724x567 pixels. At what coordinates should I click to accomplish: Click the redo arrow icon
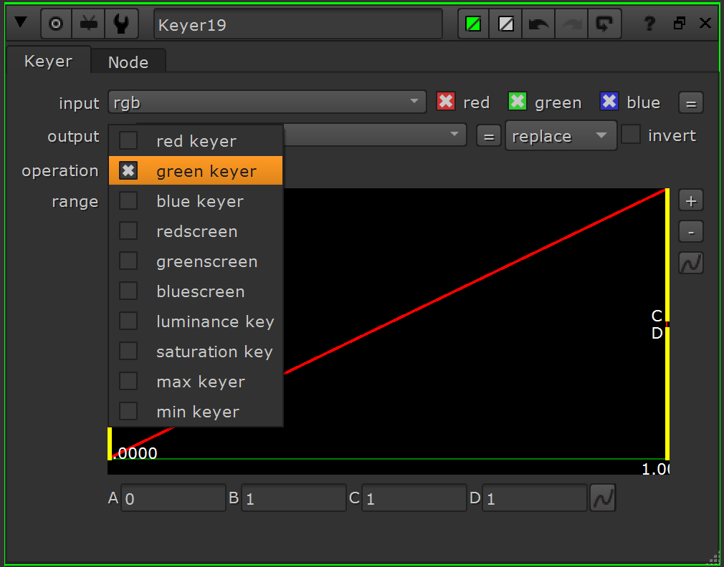click(x=571, y=24)
